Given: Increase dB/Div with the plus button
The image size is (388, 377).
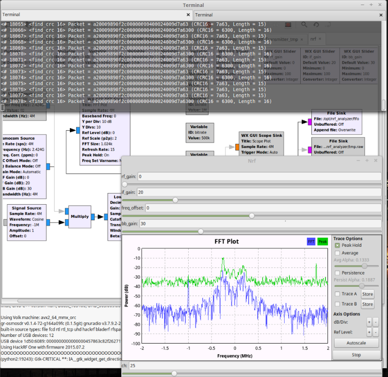Looking at the screenshot, I should pos(369,322).
